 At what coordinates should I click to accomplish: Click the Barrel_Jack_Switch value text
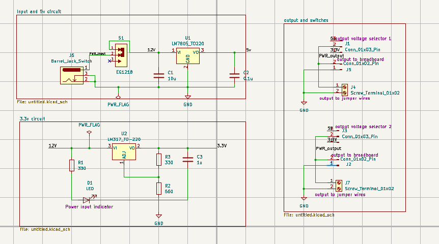(71, 61)
